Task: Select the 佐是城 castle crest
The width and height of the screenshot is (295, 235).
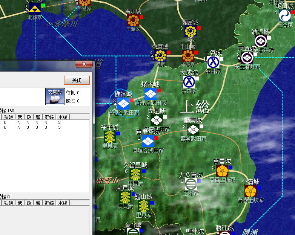Action: [157, 120]
